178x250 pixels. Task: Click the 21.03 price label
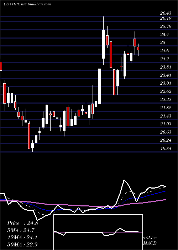tap(166, 124)
